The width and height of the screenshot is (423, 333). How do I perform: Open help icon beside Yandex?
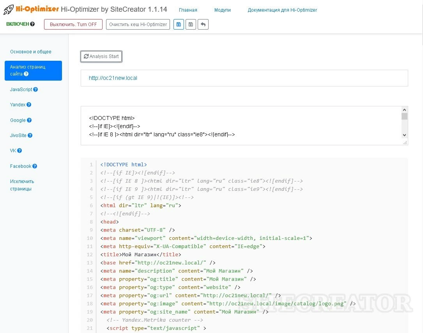click(x=29, y=104)
